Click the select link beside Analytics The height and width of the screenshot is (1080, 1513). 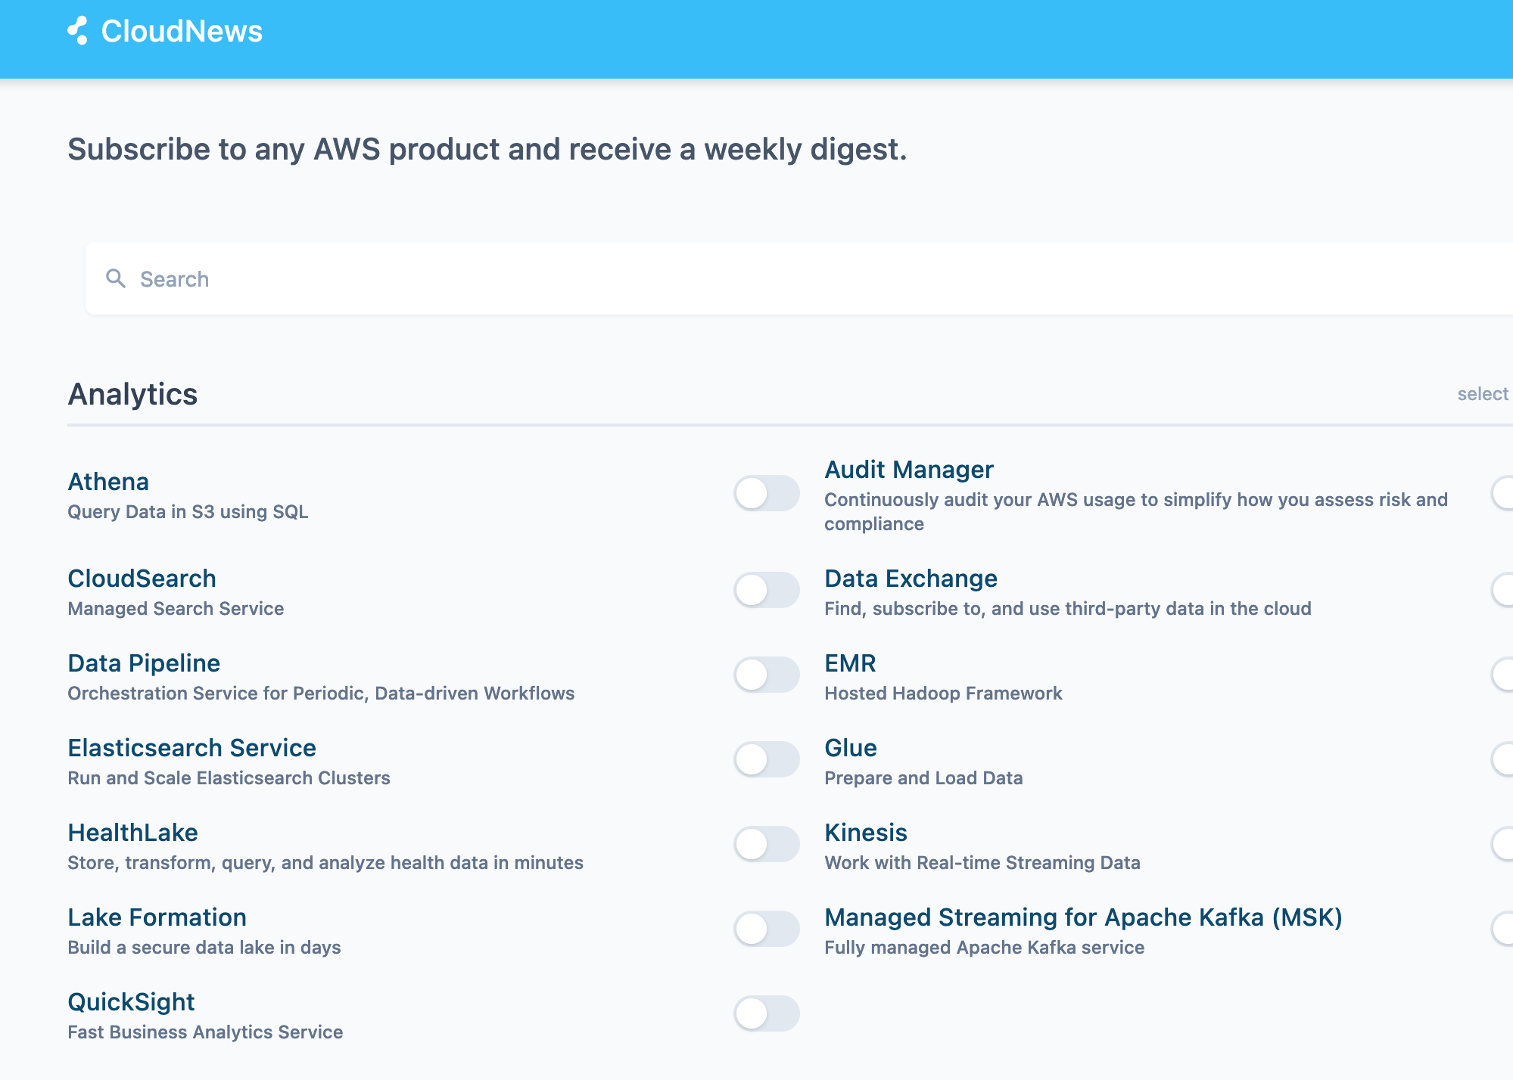click(1483, 393)
